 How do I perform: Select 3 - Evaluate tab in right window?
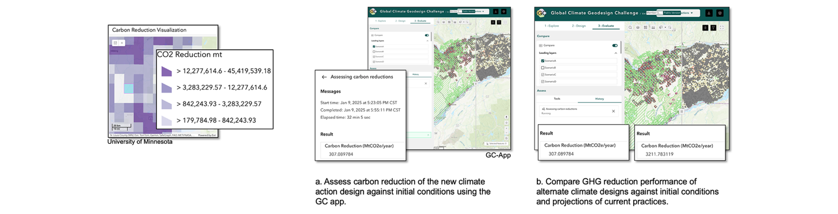[x=606, y=25]
